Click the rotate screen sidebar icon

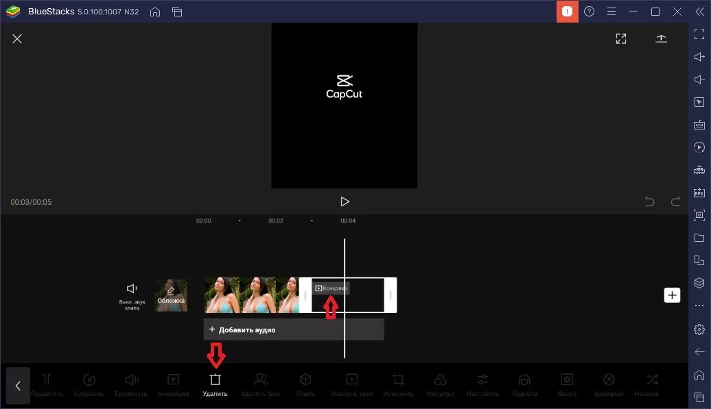coord(699,260)
